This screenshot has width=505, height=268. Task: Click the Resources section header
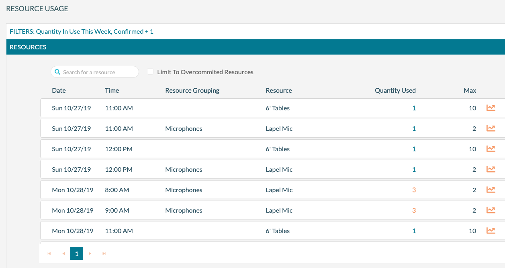point(256,47)
